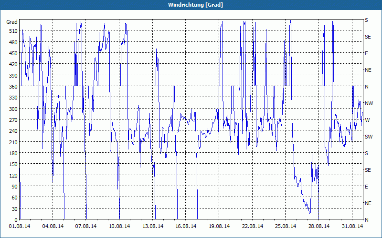382x238 pixels.
Task: Select the 28.08.14 date label
Action: point(319,226)
